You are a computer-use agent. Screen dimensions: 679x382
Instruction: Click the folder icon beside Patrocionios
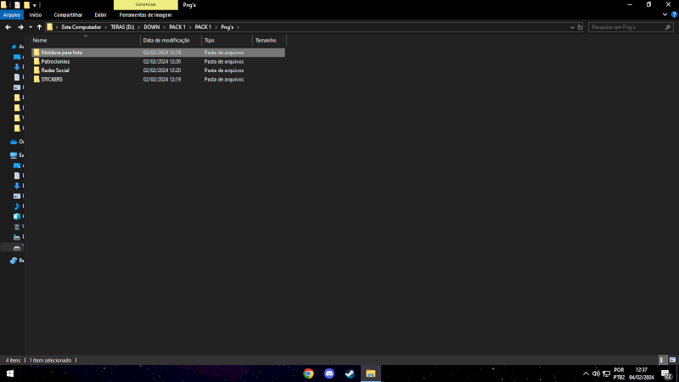[x=36, y=61]
